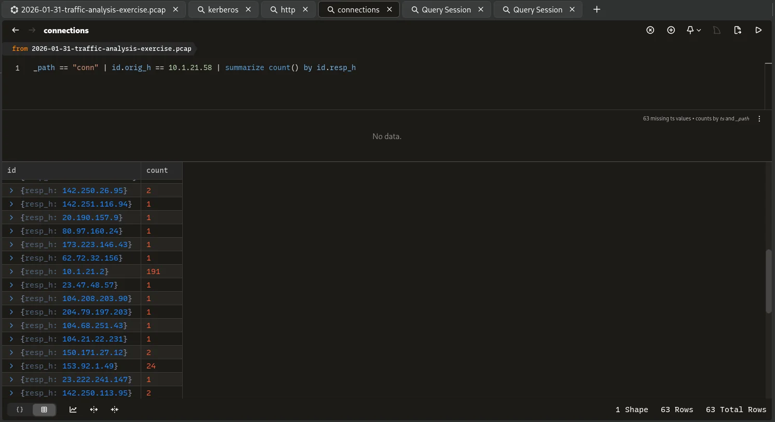The height and width of the screenshot is (422, 775).
Task: Run the query with the play button
Action: point(758,30)
